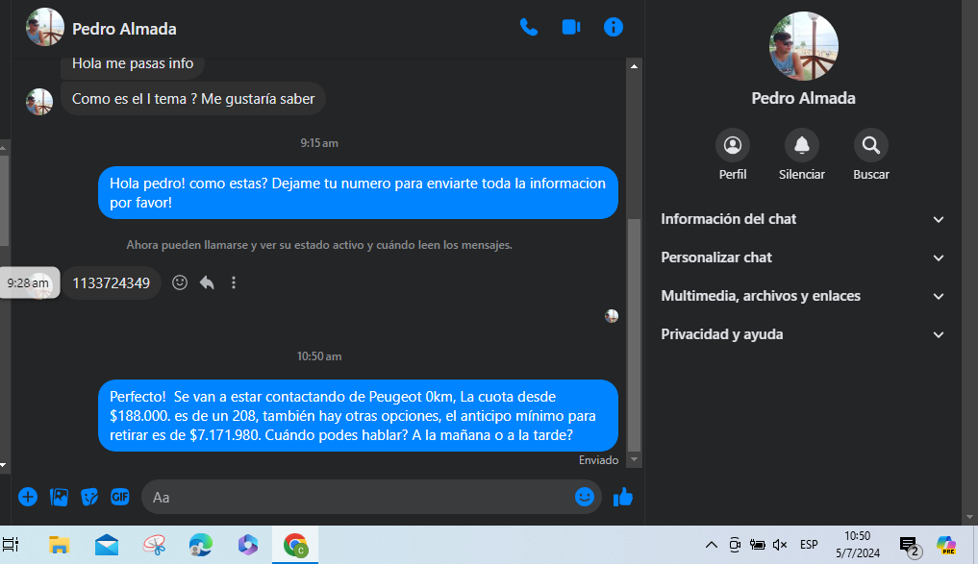Click the muted volume tray icon
The height and width of the screenshot is (564, 978).
click(780, 546)
